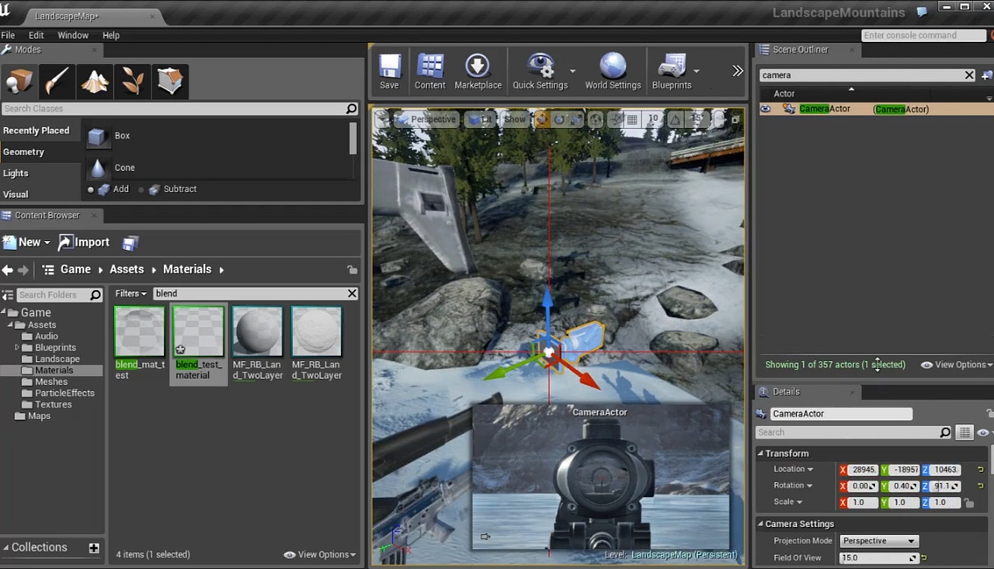Image resolution: width=994 pixels, height=569 pixels.
Task: Open View Options in the Content Browser
Action: pos(319,554)
